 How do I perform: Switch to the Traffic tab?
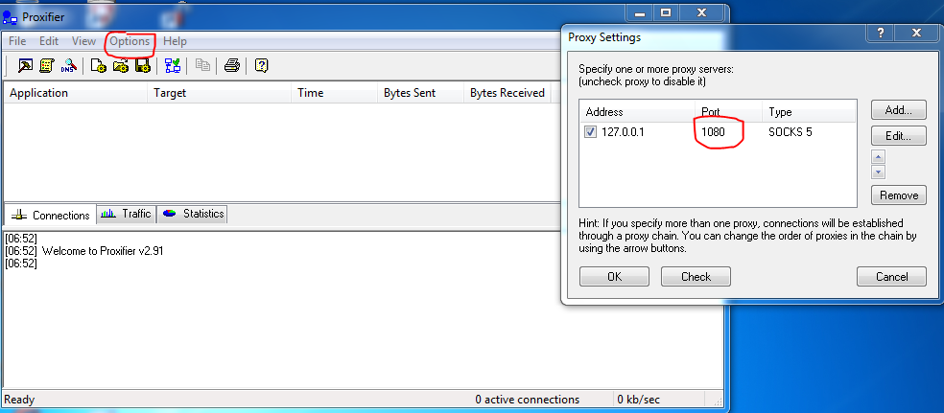pos(127,214)
